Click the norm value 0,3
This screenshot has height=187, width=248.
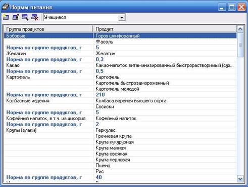[x=100, y=59]
